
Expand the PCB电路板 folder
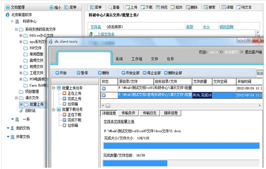pyautogui.click(x=21, y=79)
